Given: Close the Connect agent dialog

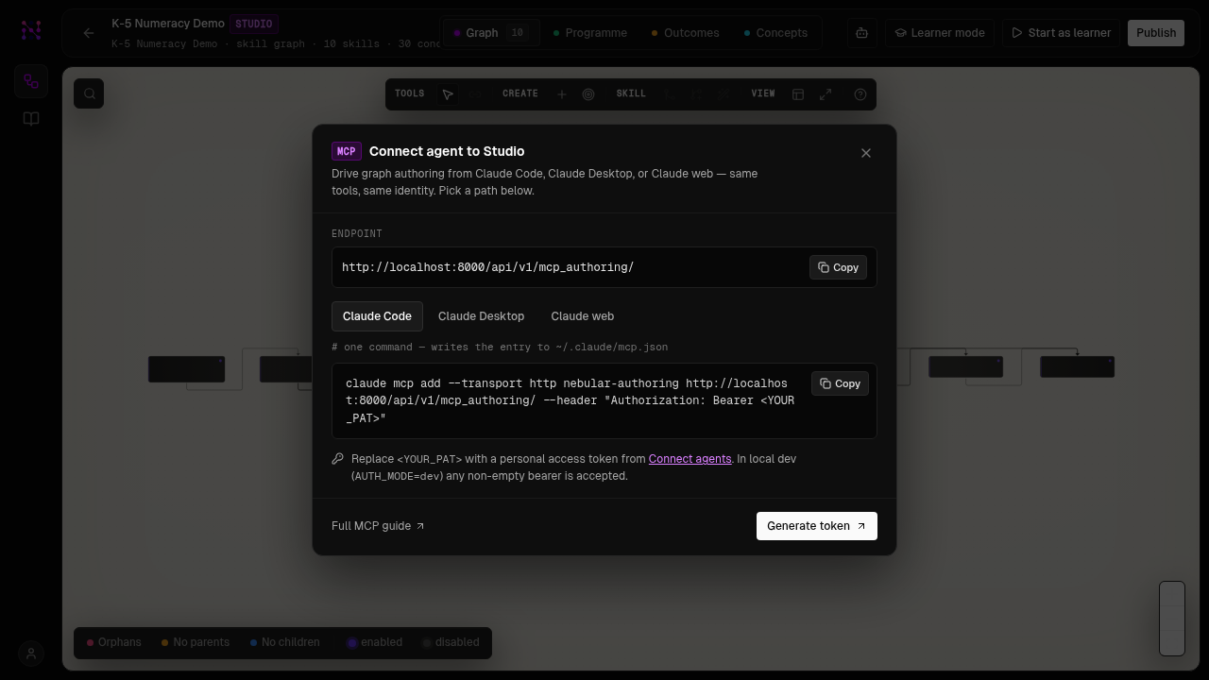Looking at the screenshot, I should click(866, 153).
